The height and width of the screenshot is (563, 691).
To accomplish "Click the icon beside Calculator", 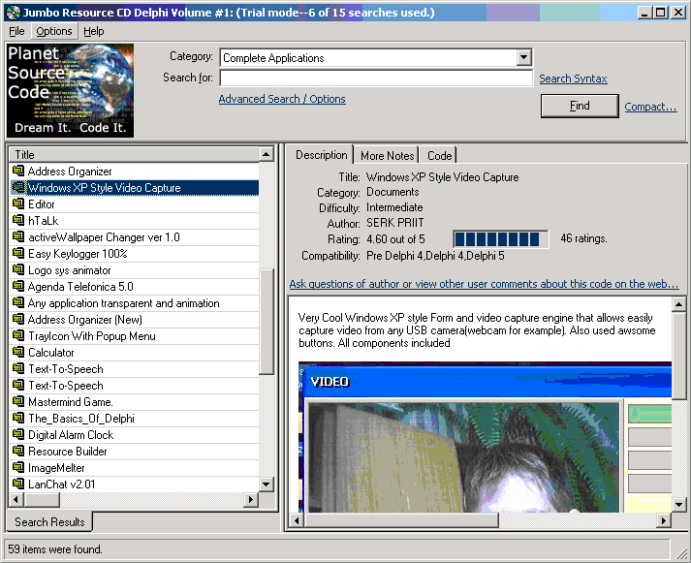I will (x=18, y=352).
